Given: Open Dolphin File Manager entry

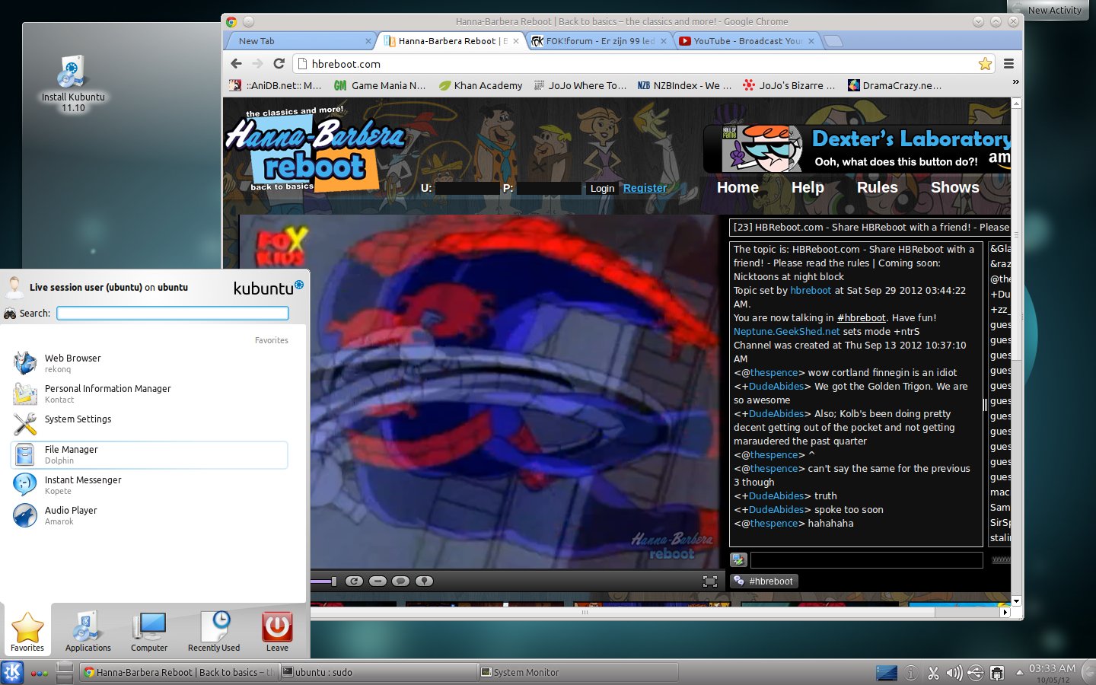Looking at the screenshot, I should pos(149,454).
